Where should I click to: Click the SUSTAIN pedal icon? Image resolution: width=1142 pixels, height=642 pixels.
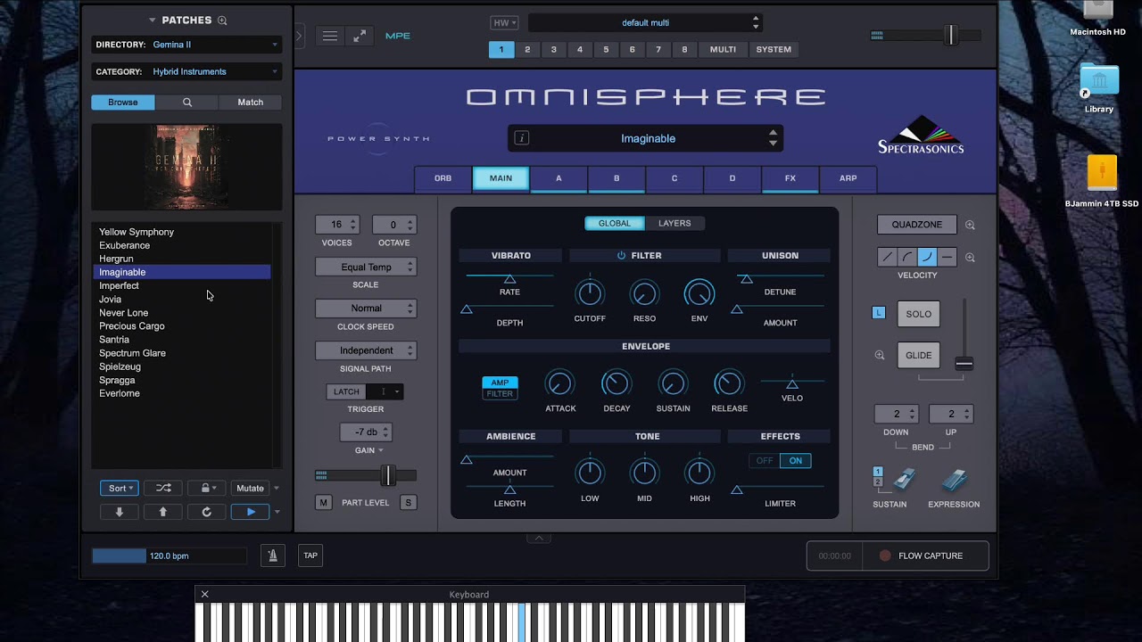coord(903,480)
